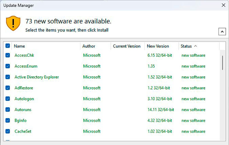This screenshot has width=229, height=145.
Task: Click Microsoft author in CacheSet row
Action: (x=92, y=131)
